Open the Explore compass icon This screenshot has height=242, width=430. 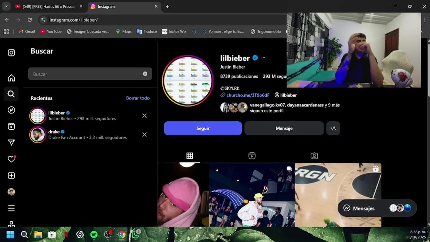click(x=11, y=110)
